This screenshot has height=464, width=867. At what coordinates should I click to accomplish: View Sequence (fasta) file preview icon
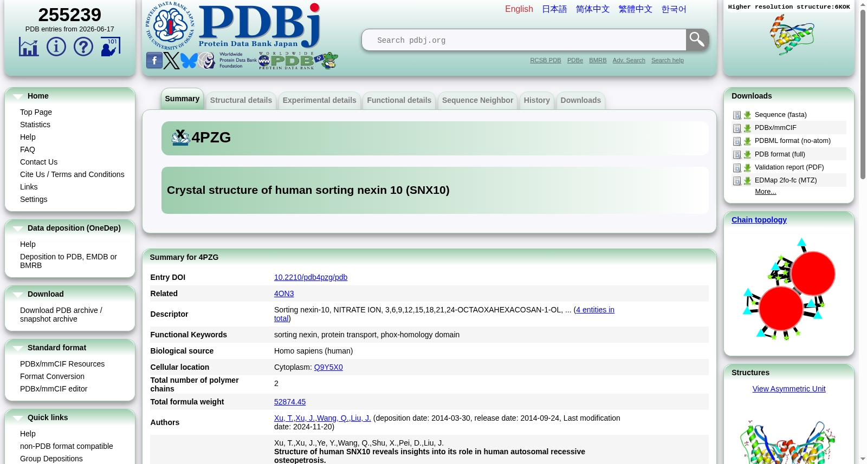pyautogui.click(x=737, y=115)
